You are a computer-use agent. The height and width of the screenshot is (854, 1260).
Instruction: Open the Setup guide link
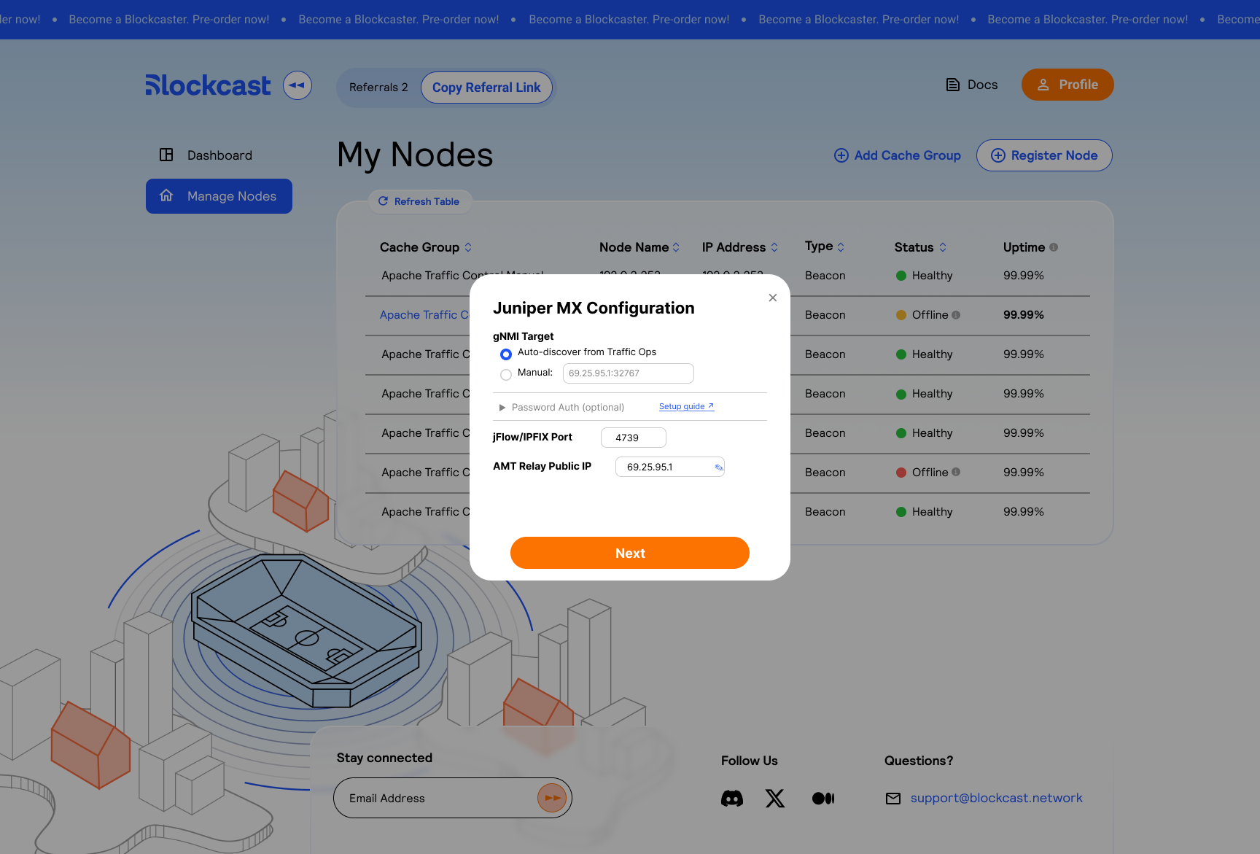coord(686,406)
